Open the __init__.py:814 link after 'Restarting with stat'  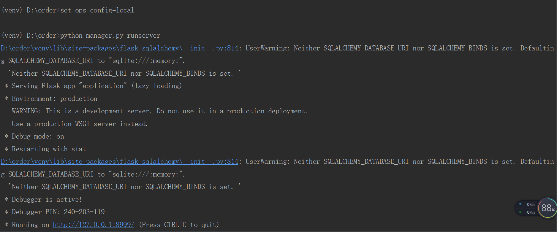coord(119,161)
